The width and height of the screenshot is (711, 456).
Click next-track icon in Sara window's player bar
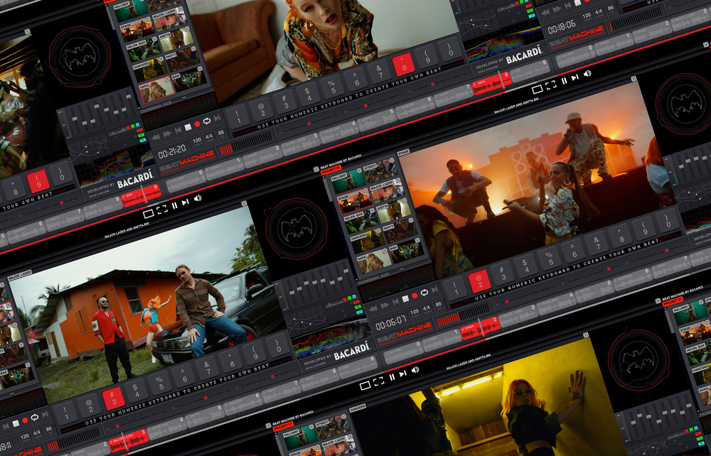pyautogui.click(x=575, y=78)
